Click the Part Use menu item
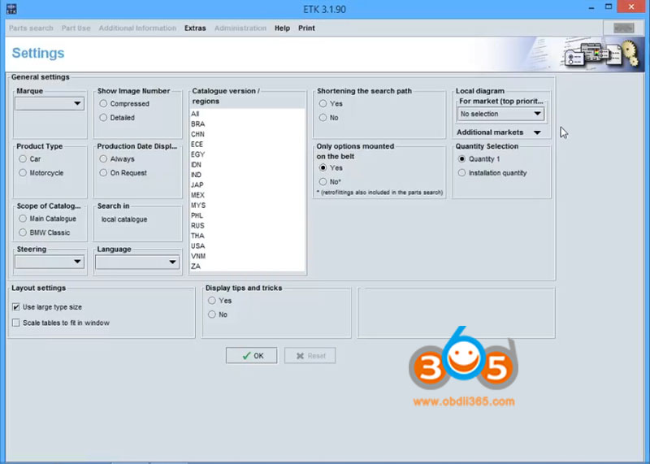Viewport: 650px width, 464px height. pyautogui.click(x=76, y=28)
